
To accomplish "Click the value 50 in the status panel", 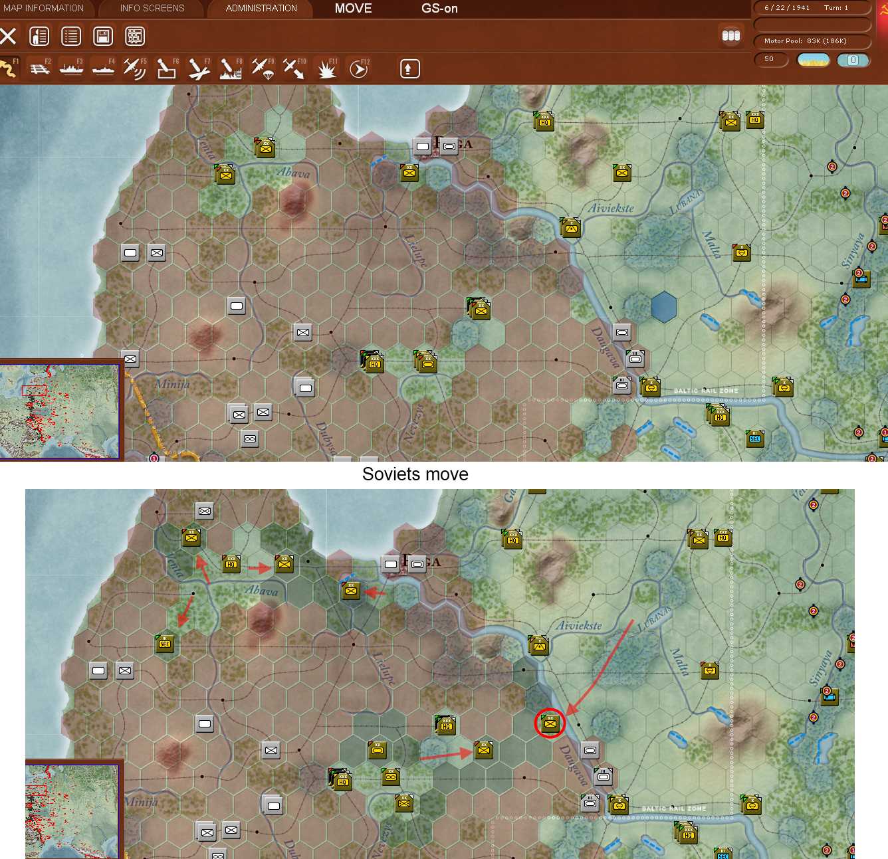I will tap(770, 59).
